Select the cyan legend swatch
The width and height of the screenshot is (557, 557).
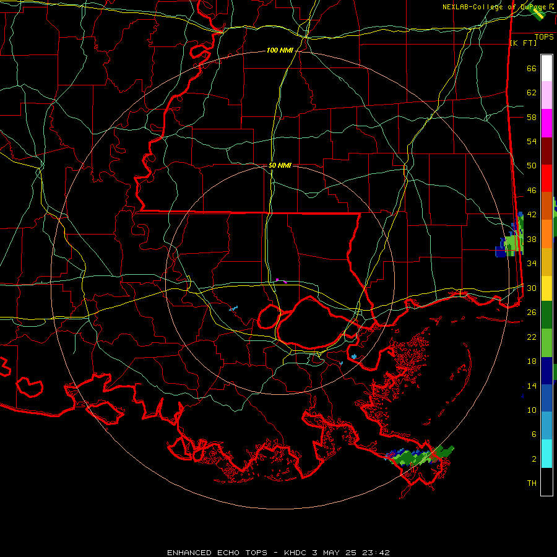coord(546,454)
